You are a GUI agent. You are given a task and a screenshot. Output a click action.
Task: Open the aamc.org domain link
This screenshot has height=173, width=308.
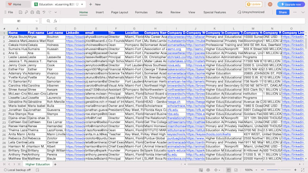(x=174, y=49)
